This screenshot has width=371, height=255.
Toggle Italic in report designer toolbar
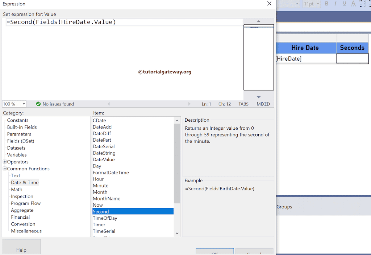click(x=335, y=4)
